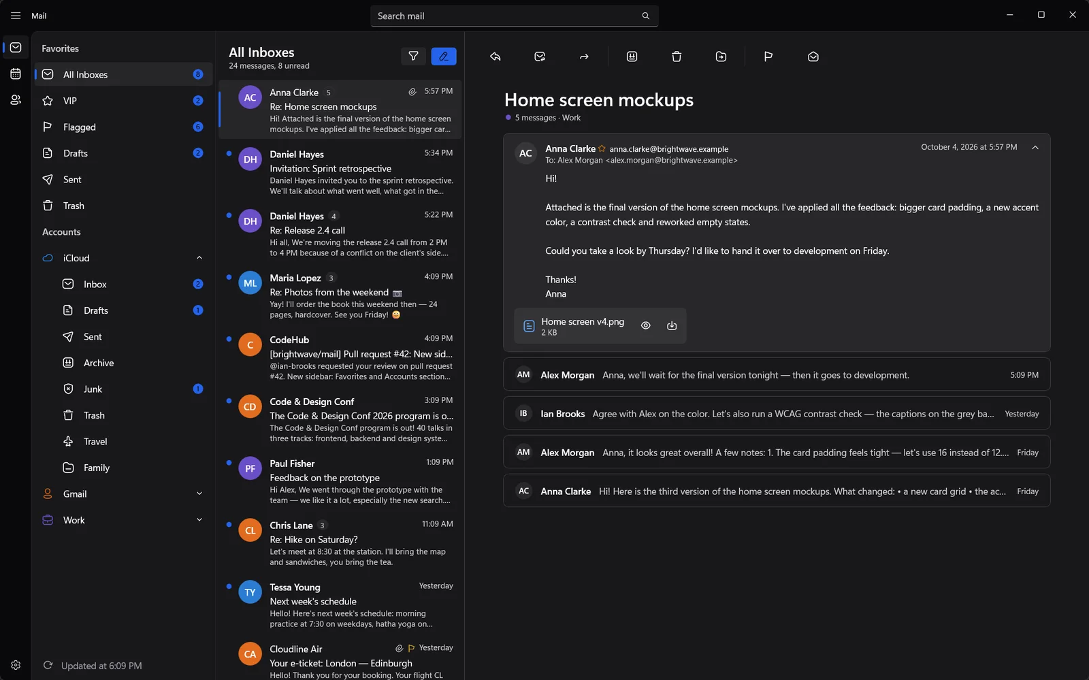Open Daniel Hayes' Sprint retrospective invitation

coord(340,172)
